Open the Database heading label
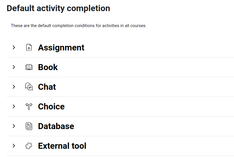 click(56, 126)
